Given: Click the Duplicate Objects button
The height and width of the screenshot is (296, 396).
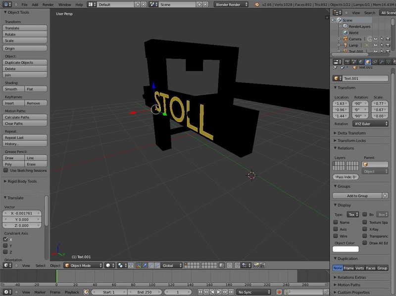Looking at the screenshot, I should [25, 62].
